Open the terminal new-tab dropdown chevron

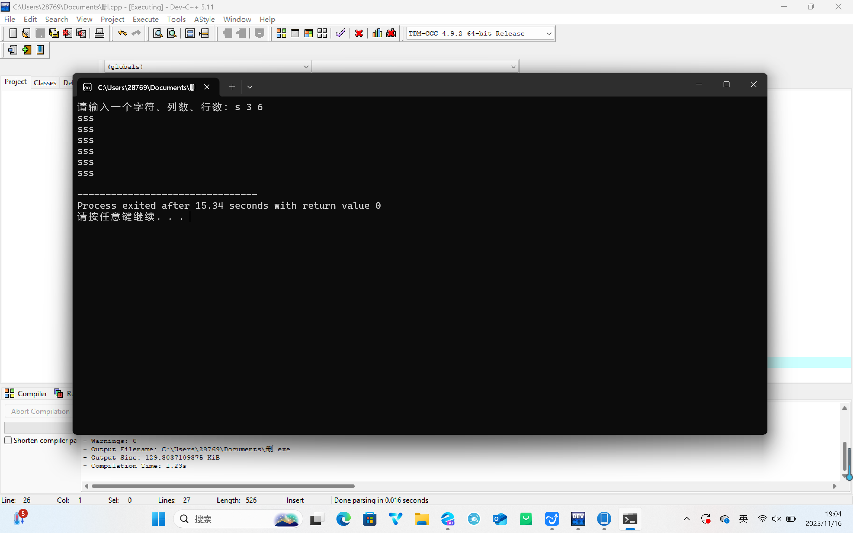pos(250,87)
